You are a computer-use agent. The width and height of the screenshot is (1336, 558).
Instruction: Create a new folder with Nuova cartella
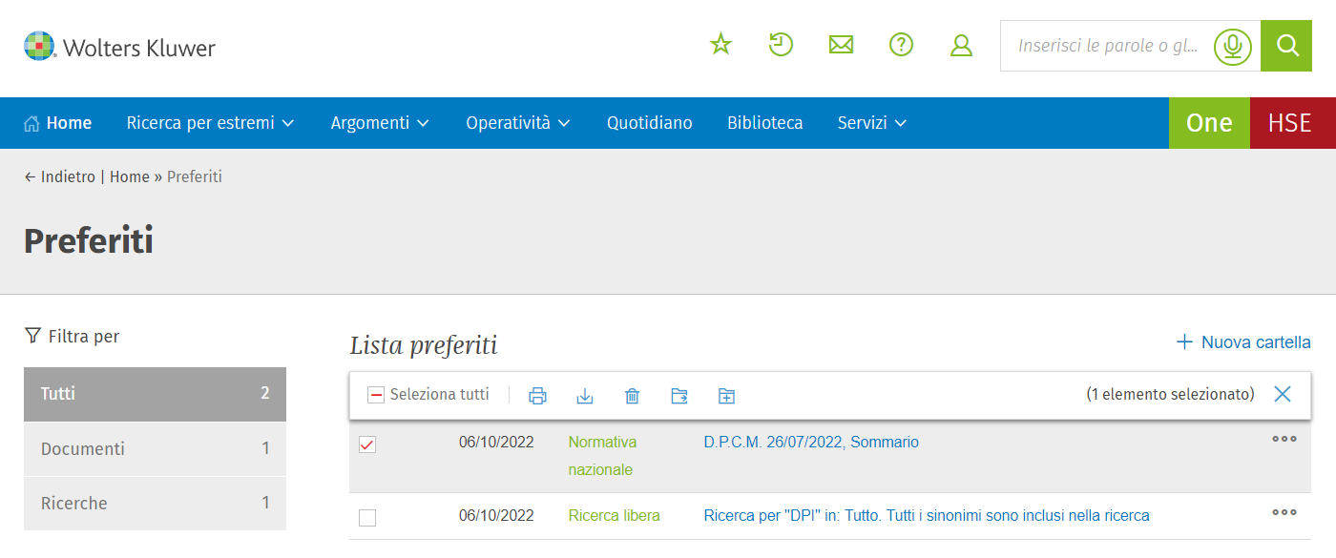(x=1243, y=342)
